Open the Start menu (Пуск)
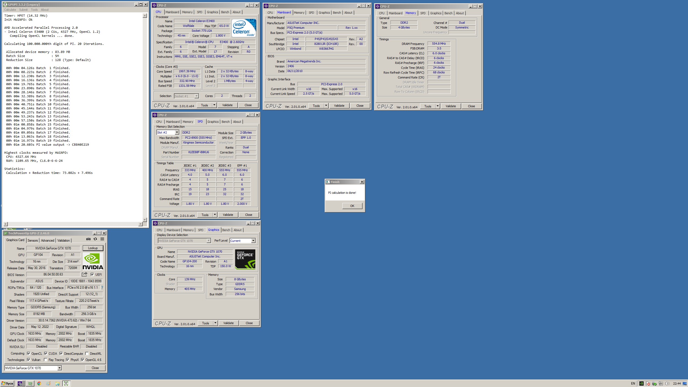This screenshot has height=387, width=688. 7,384
